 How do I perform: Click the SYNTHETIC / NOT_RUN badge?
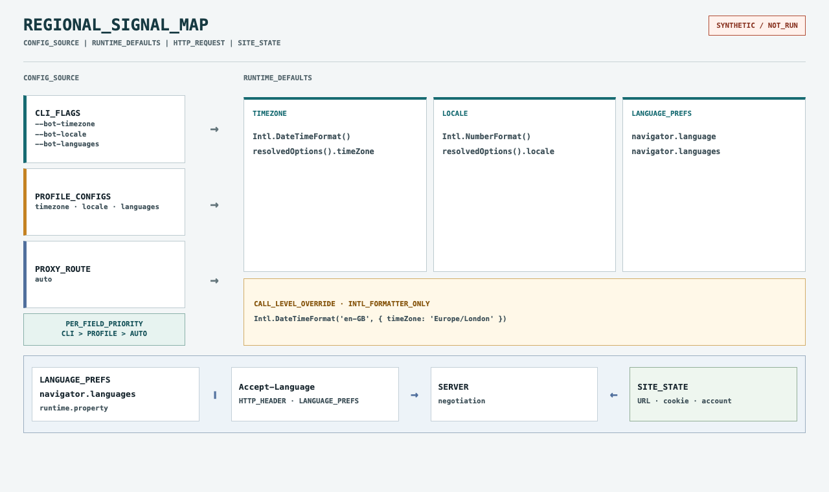[x=757, y=25]
